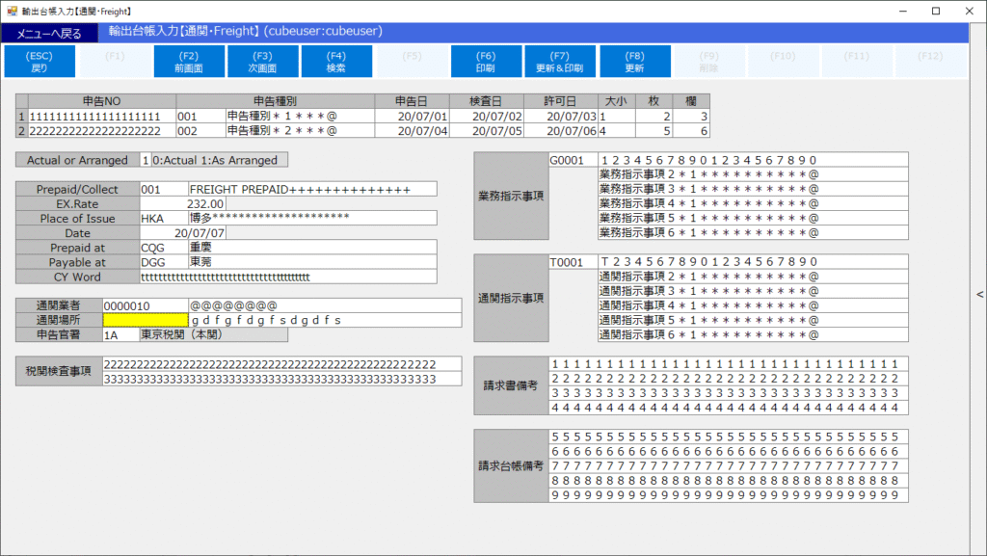The image size is (987, 556).
Task: Click the Place of Issue code HKA
Action: click(x=163, y=219)
